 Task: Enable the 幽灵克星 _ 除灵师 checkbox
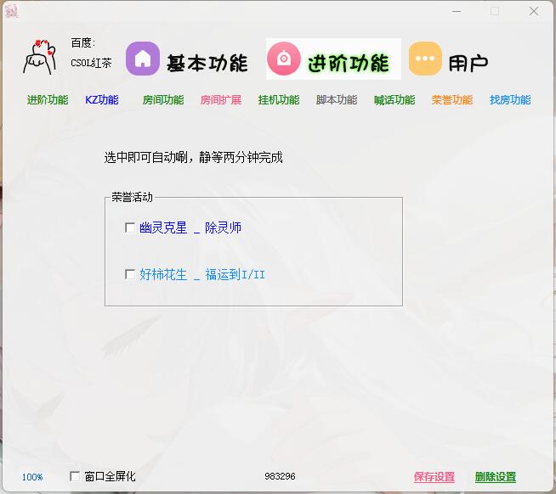130,227
